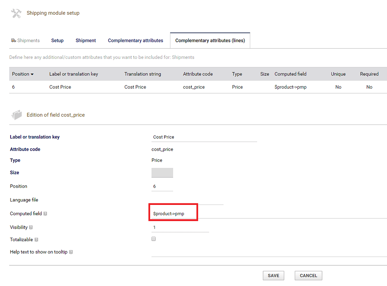Click the Position input showing 6
Viewport: 387px width, 286px height.
(x=162, y=186)
